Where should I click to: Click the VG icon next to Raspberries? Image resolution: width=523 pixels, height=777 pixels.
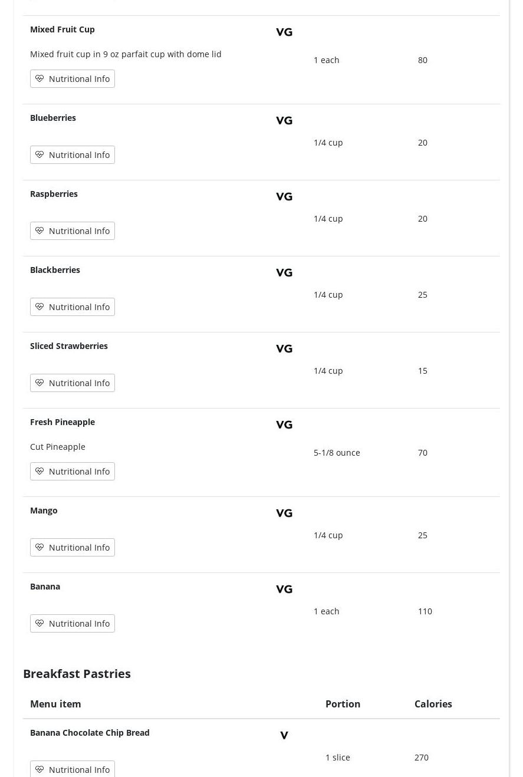pyautogui.click(x=284, y=197)
